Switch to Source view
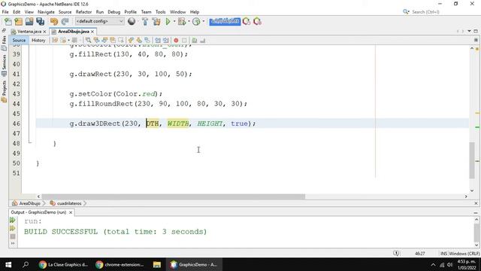 19,40
